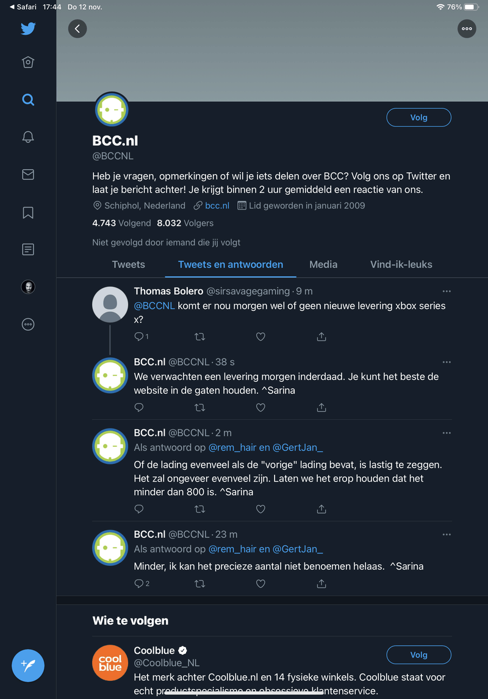Switch to the Media tab
Viewport: 488px width, 699px height.
323,264
